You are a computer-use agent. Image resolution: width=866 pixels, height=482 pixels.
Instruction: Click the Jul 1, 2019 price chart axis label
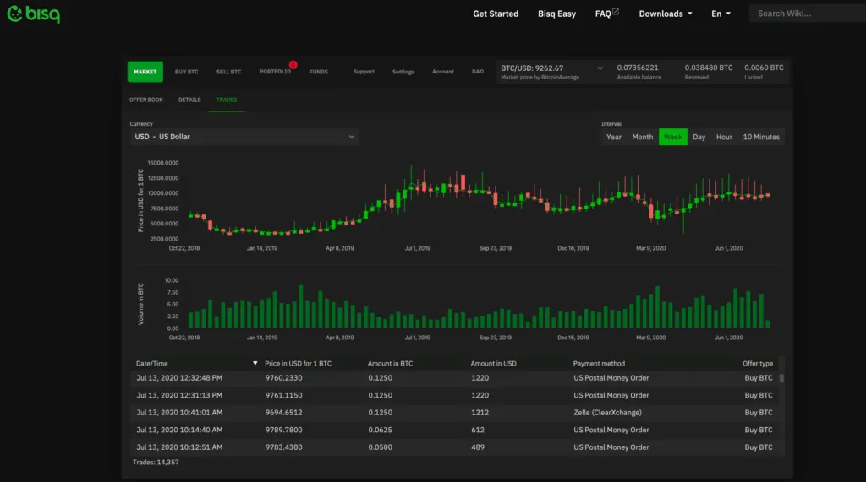pos(418,248)
